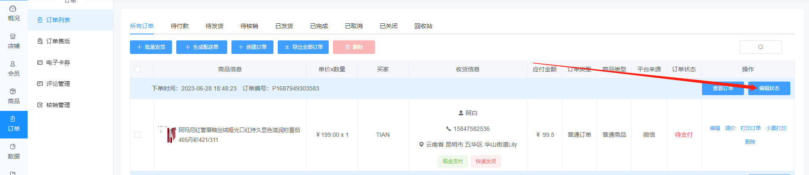The image size is (809, 175).
Task: Toggle the select-all checkbox in table header
Action: [x=138, y=69]
